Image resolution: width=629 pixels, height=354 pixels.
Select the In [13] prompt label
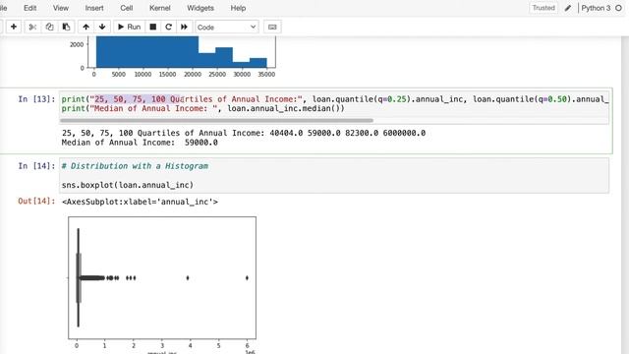(36, 99)
